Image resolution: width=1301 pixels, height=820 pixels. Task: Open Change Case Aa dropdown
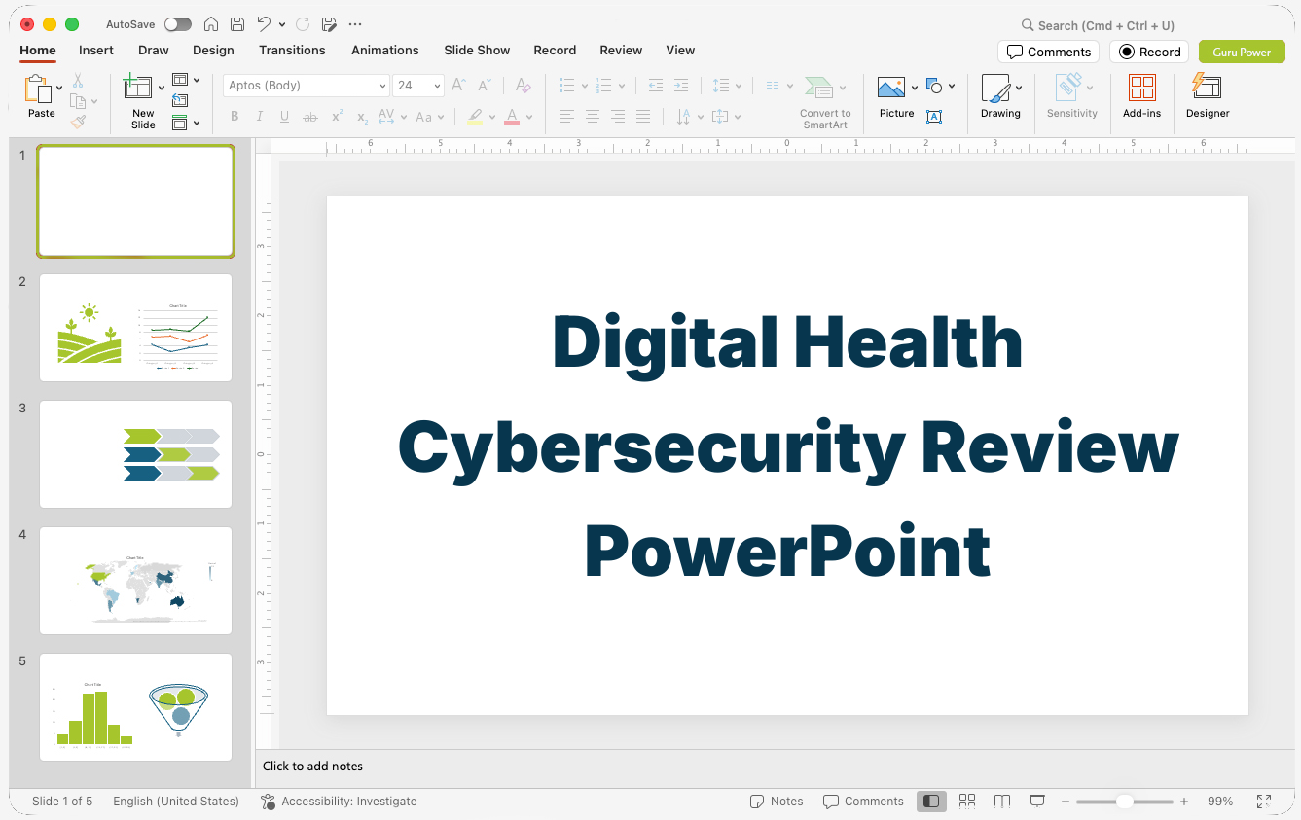pyautogui.click(x=429, y=117)
